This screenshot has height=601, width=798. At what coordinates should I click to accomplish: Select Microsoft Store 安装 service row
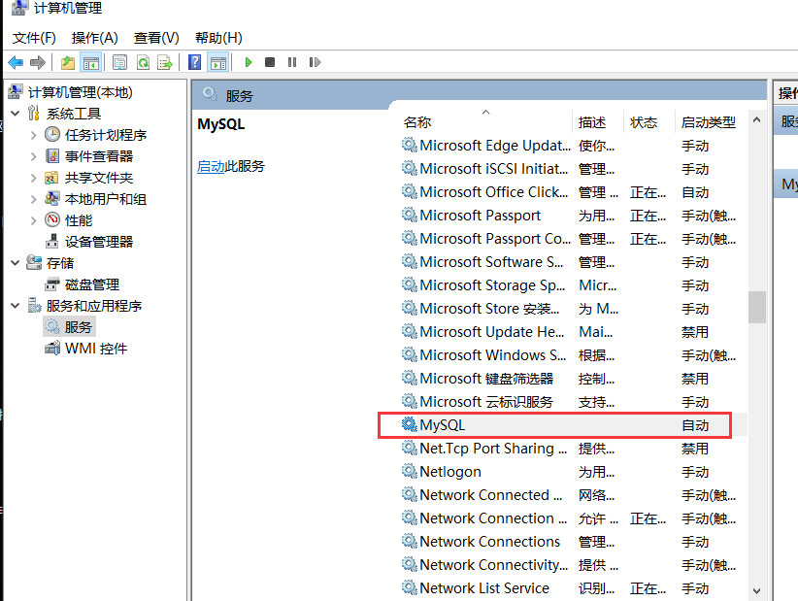point(573,309)
